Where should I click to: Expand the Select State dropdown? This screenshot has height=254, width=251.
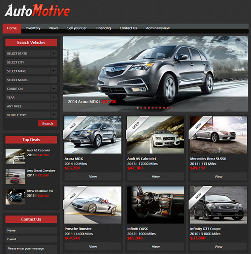tap(31, 54)
